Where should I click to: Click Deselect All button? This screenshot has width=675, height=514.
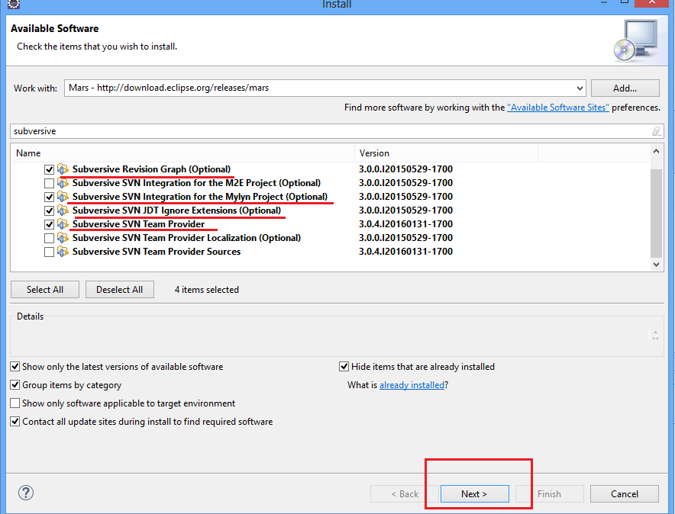(120, 290)
